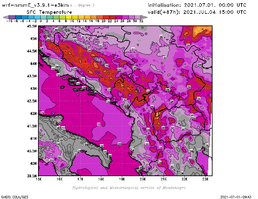Pick the magenta swatch between 24 and 26

tap(119, 17)
